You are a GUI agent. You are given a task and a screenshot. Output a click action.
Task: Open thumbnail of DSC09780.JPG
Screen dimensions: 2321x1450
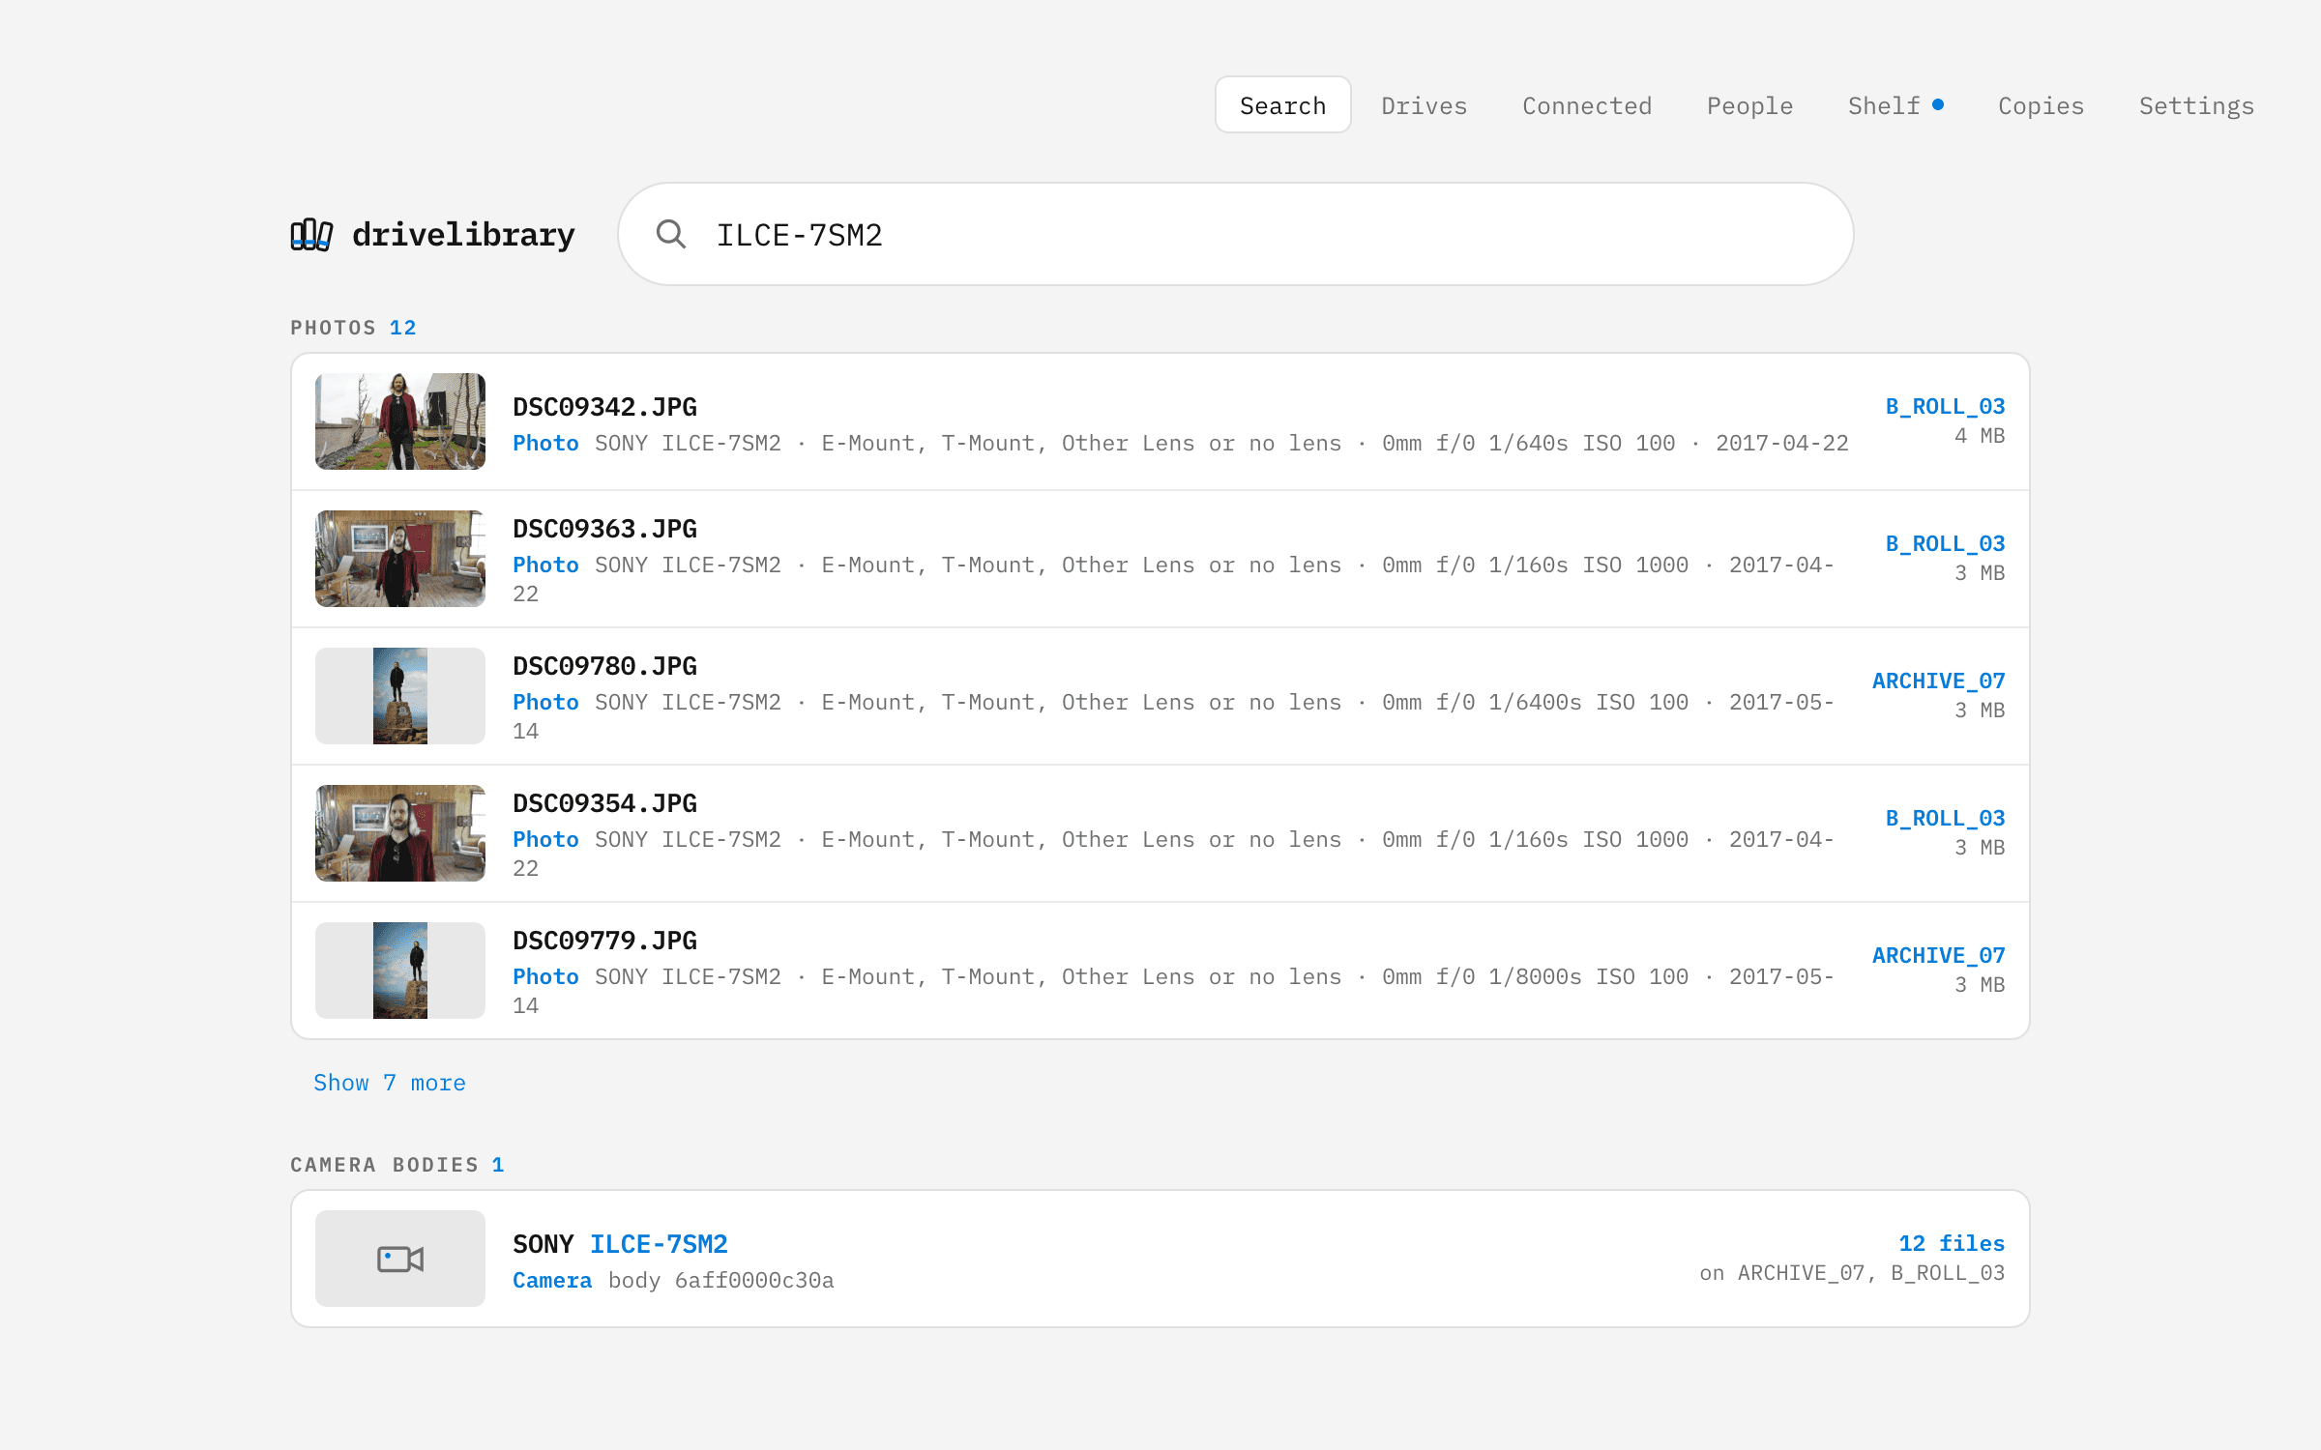[x=400, y=696]
